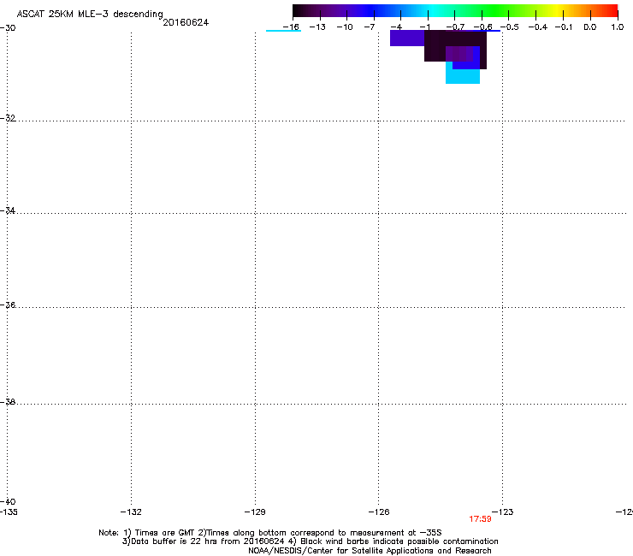Click the -129 longitude axis label
The width and height of the screenshot is (633, 556).
(255, 512)
